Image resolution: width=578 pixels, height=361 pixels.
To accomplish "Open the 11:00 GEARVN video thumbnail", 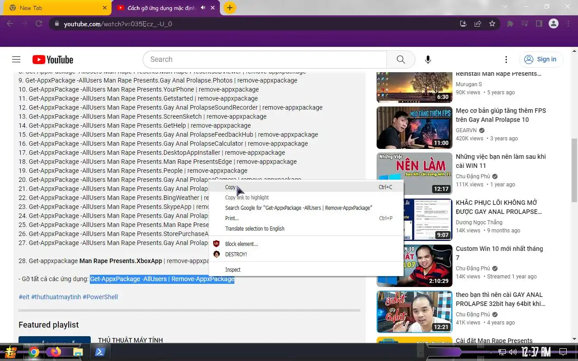I will coord(414,128).
